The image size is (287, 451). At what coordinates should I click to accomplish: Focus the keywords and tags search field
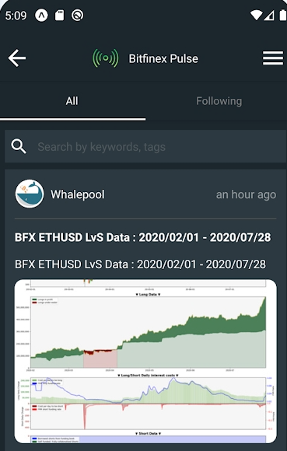tap(145, 146)
